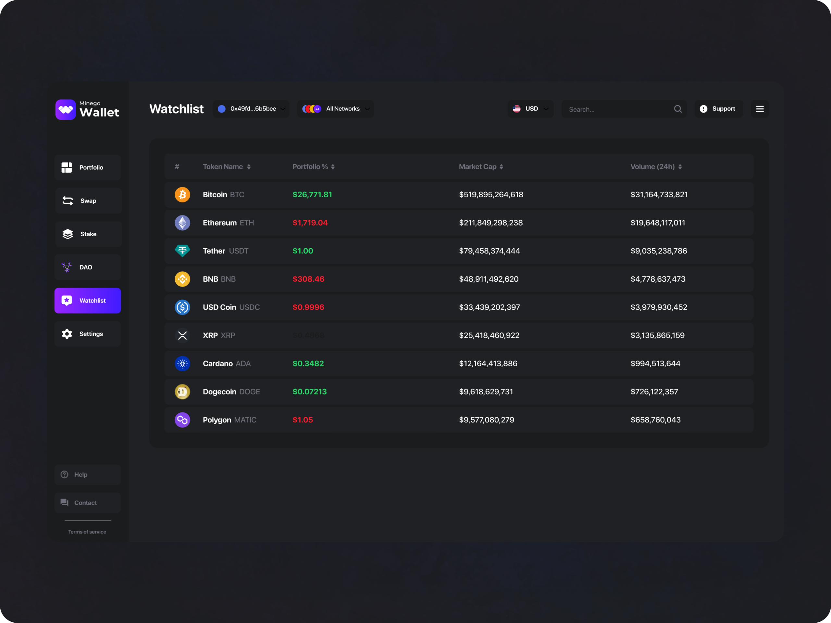The image size is (831, 623).
Task: Click the Stake layers icon
Action: click(68, 234)
